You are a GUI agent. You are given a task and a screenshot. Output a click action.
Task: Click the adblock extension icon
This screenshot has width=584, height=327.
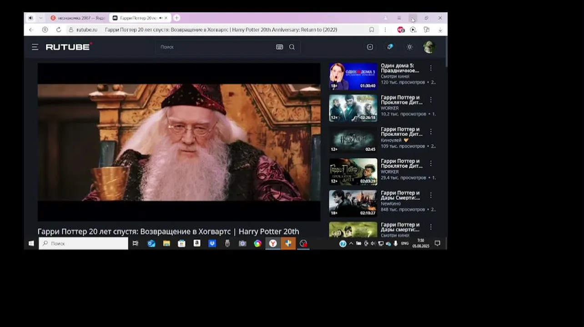(x=401, y=30)
